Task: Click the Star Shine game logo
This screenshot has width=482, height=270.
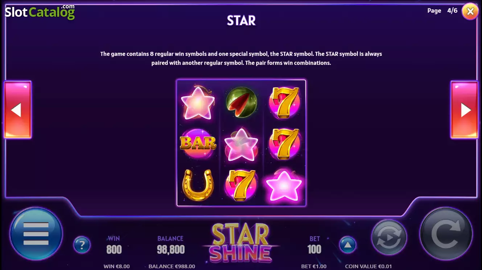Action: click(241, 243)
